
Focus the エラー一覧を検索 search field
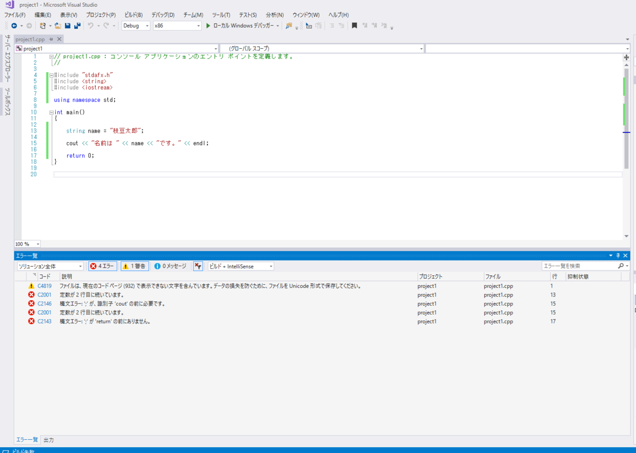(580, 266)
